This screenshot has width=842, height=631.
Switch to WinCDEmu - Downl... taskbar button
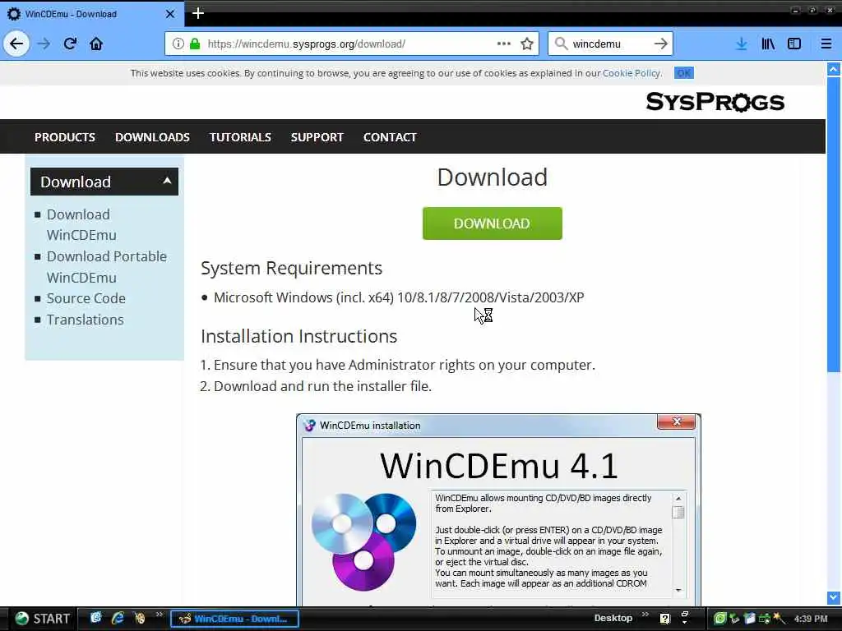tap(234, 619)
